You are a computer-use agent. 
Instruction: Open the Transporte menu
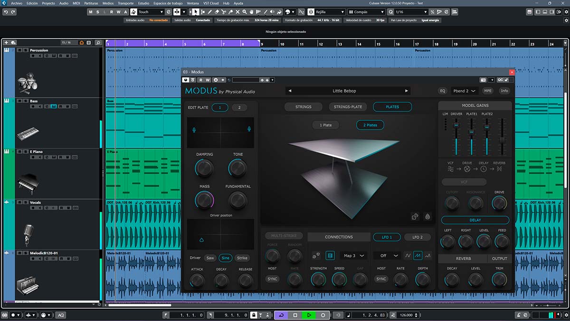[x=125, y=3]
